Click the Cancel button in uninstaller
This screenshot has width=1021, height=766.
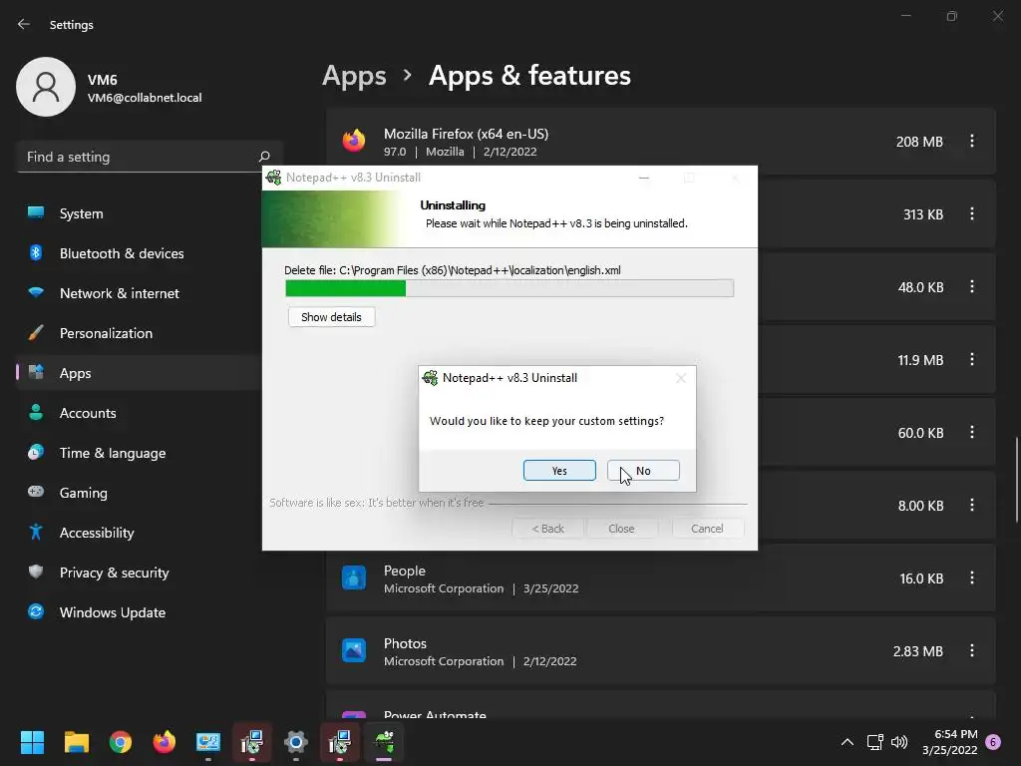point(707,529)
